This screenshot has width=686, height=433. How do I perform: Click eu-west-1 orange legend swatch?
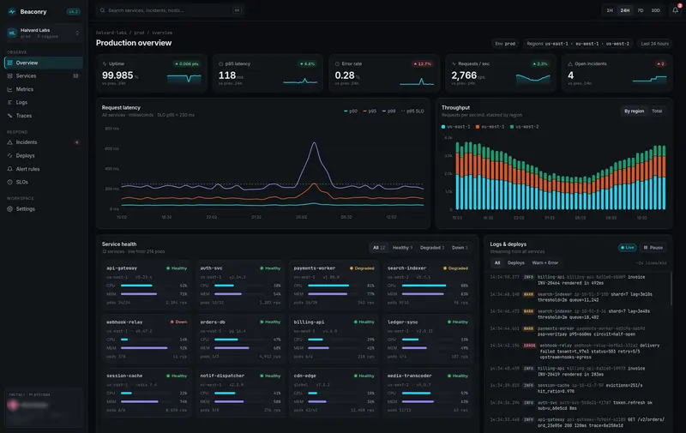click(x=478, y=127)
